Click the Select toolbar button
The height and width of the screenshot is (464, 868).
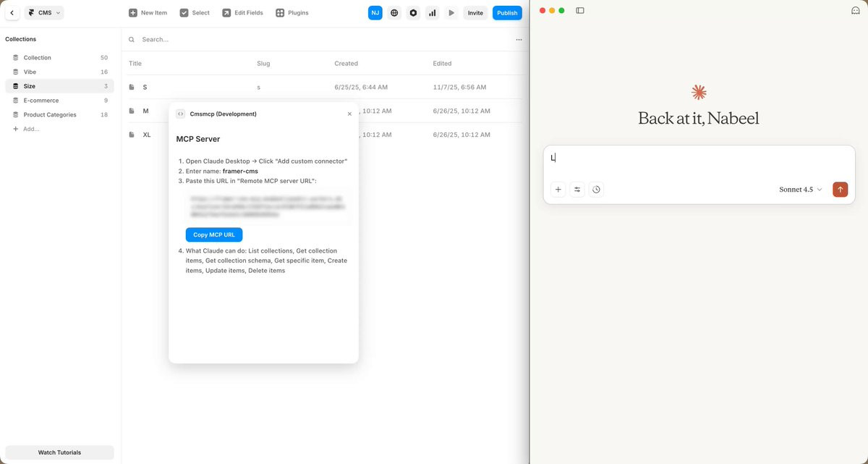[195, 13]
